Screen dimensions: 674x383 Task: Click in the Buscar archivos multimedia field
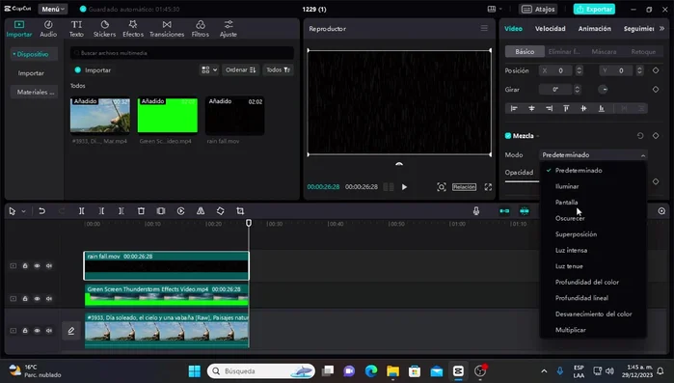182,53
